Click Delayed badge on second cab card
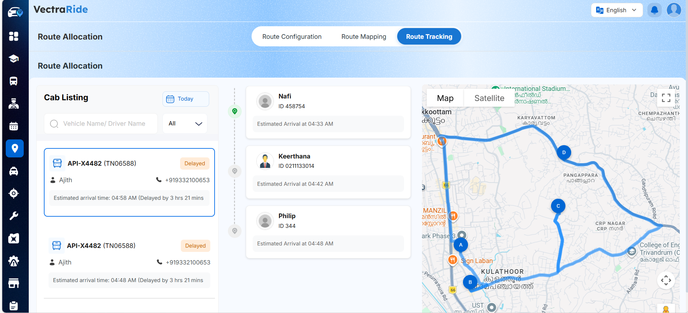 (196, 246)
